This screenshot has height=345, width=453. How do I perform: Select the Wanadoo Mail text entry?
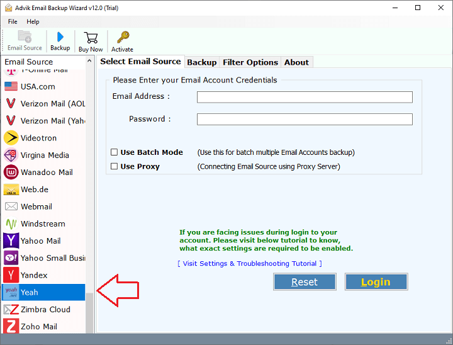[47, 172]
